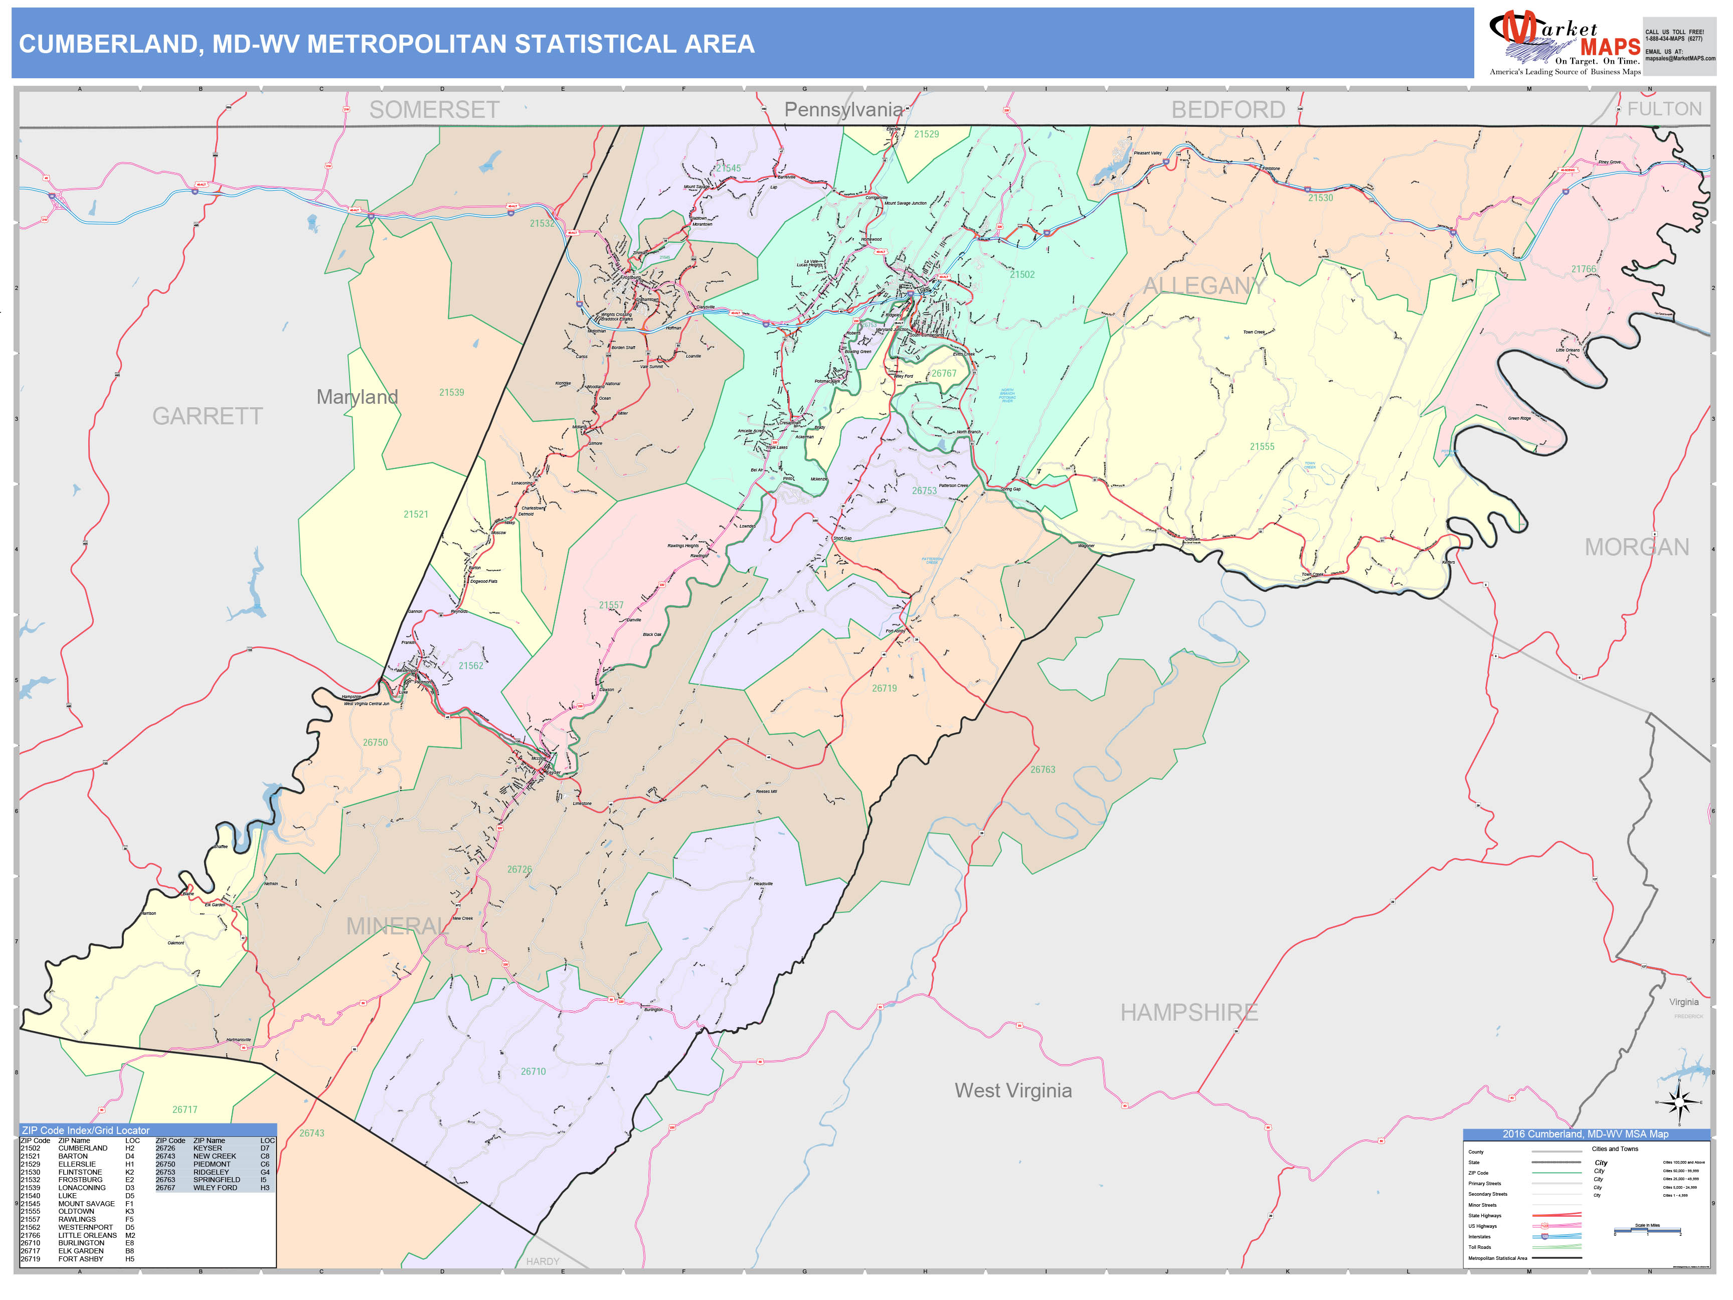
Task: Click the FORT ASHBY row in the ZIP index
Action: [x=78, y=1258]
